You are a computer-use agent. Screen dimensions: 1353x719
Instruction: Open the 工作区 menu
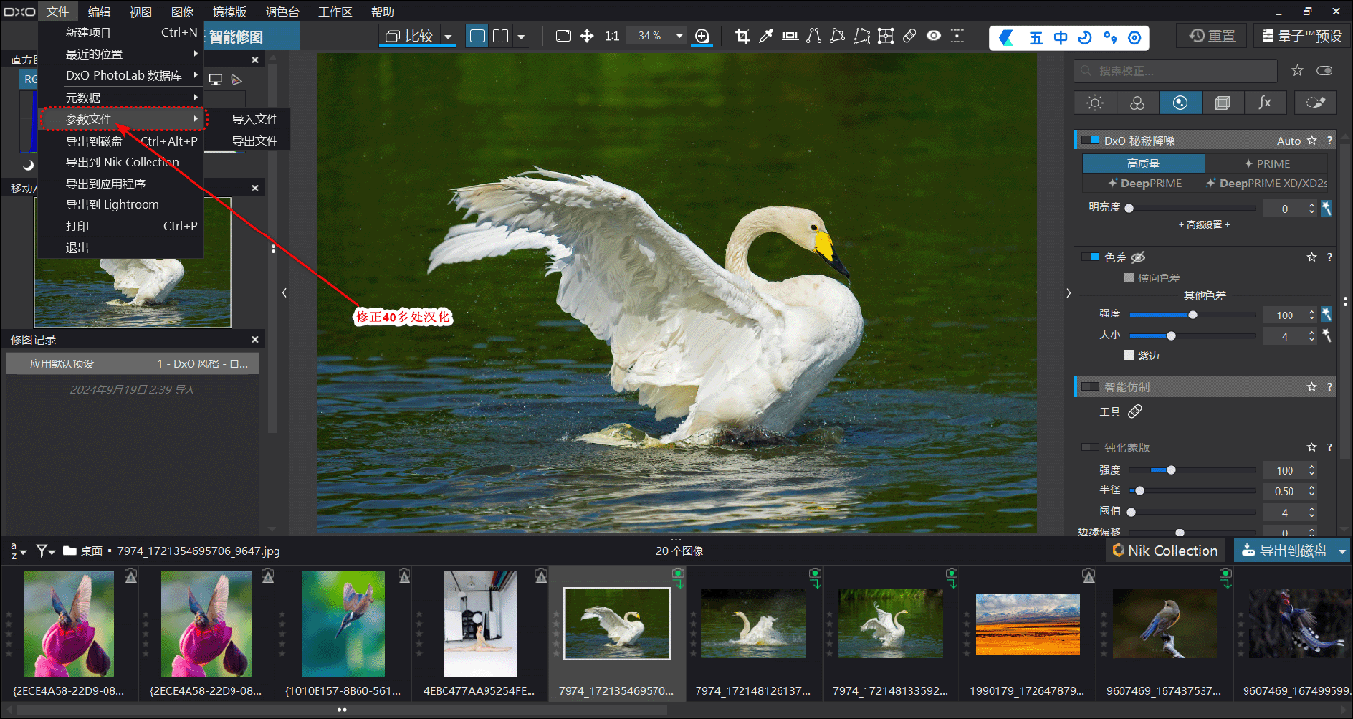(x=335, y=12)
